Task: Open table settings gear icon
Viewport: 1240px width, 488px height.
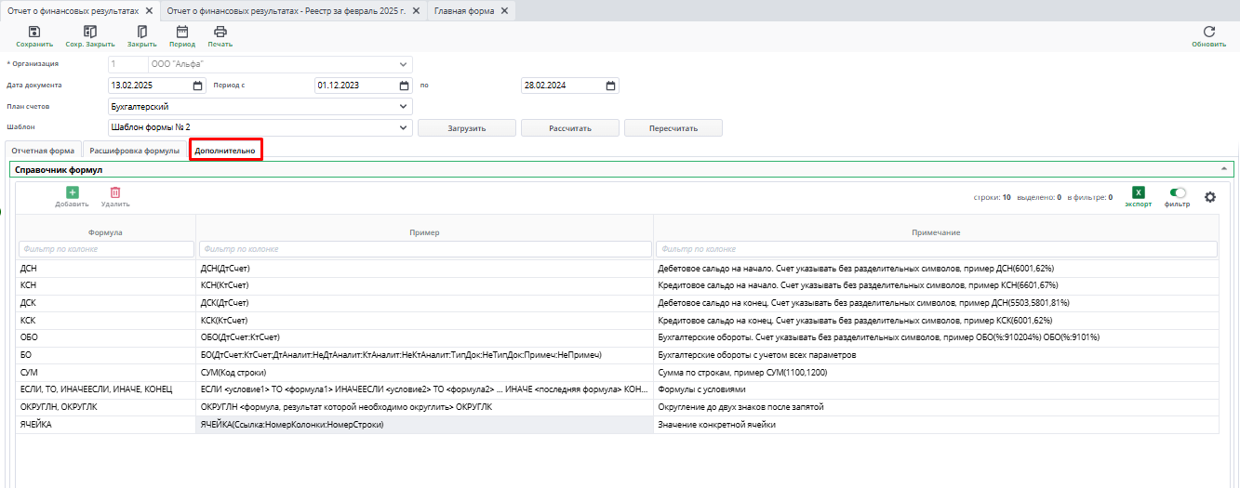Action: (x=1209, y=197)
